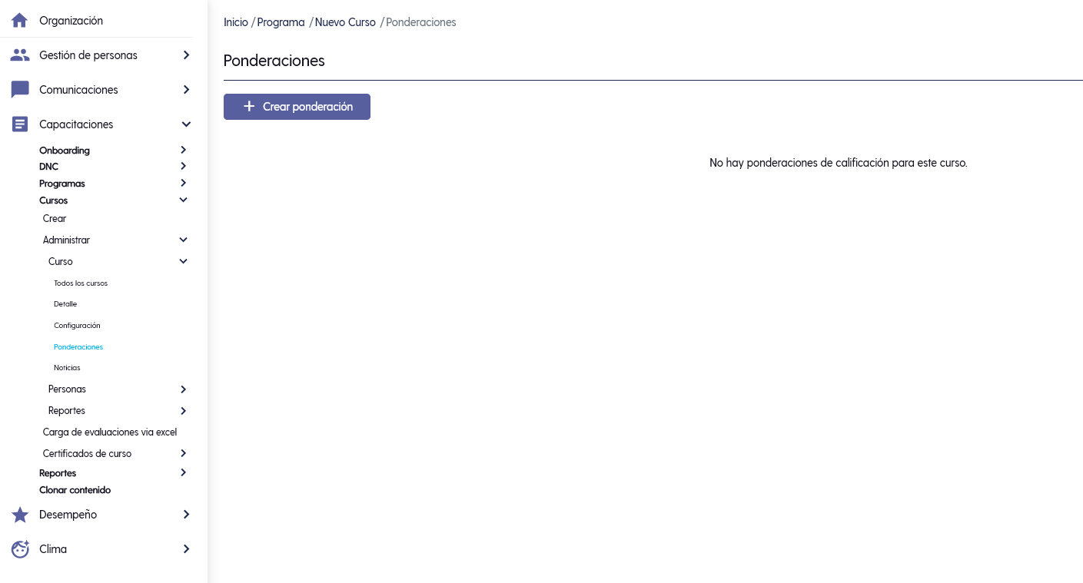
Task: Open the Configuración menu entry
Action: tap(77, 326)
